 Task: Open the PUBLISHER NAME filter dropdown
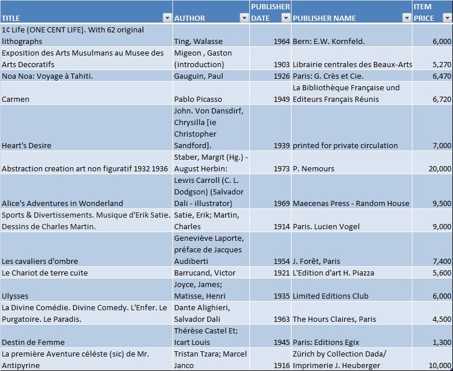click(407, 18)
